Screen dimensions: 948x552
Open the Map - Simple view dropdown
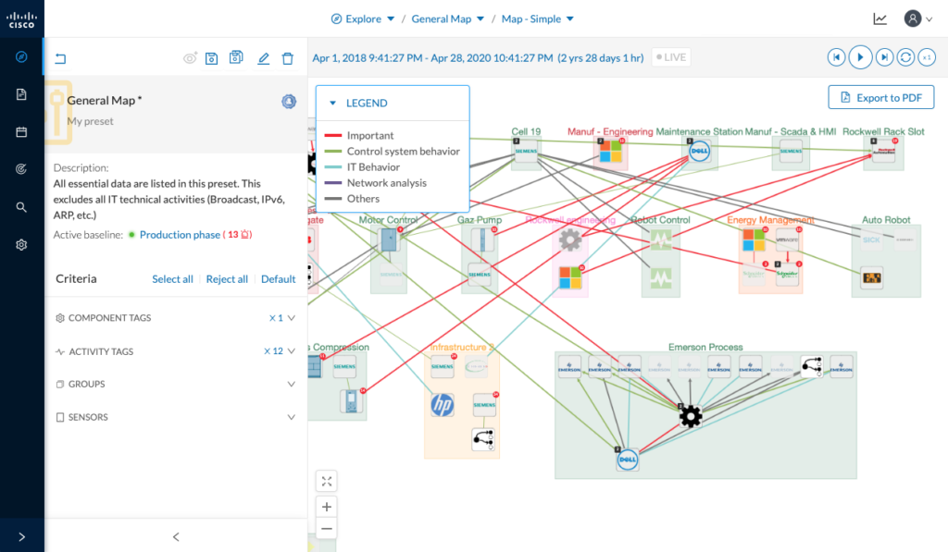[x=537, y=18]
